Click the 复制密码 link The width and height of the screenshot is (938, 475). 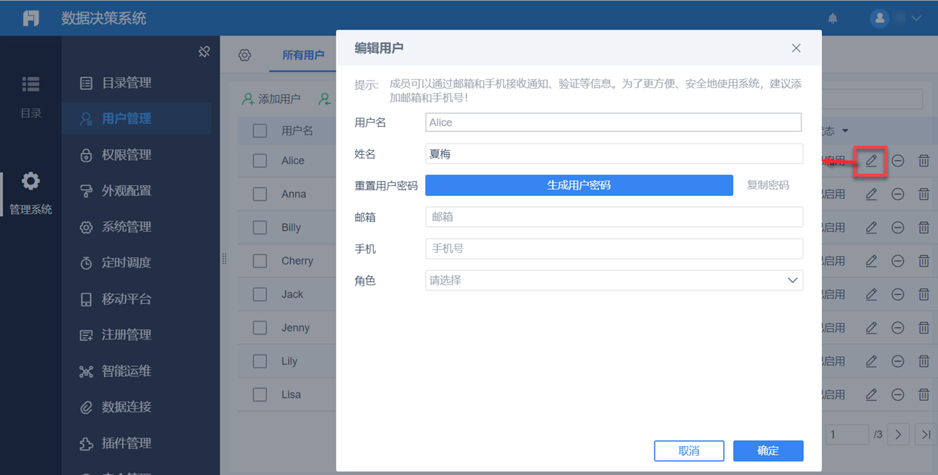tap(768, 185)
